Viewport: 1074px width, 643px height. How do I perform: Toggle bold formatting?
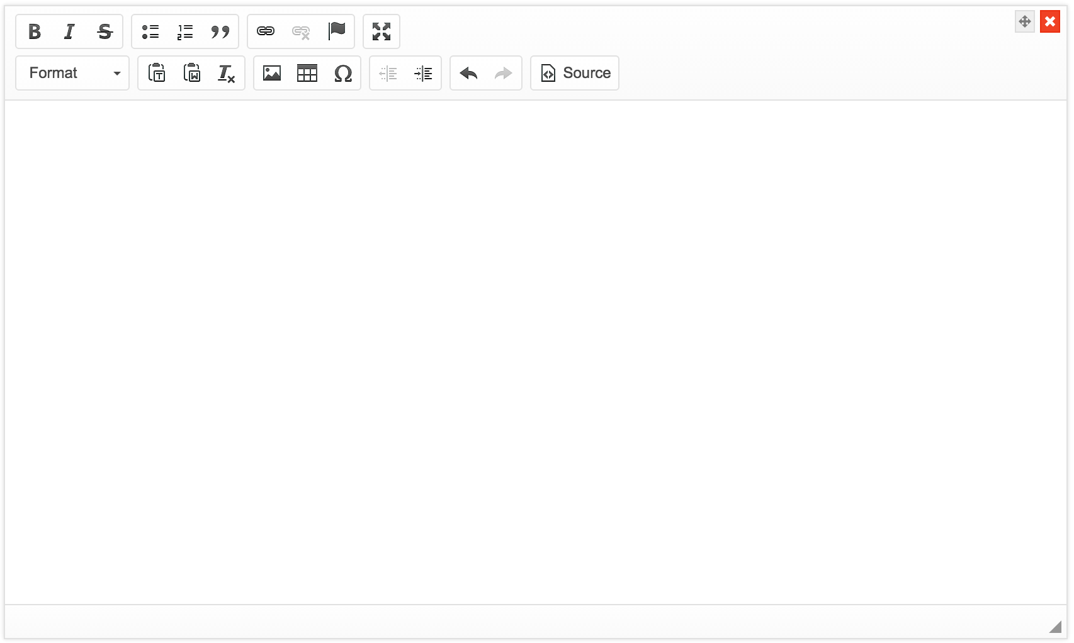35,31
